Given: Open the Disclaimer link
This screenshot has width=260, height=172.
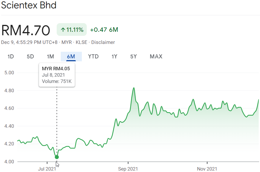Looking at the screenshot, I should point(103,42).
